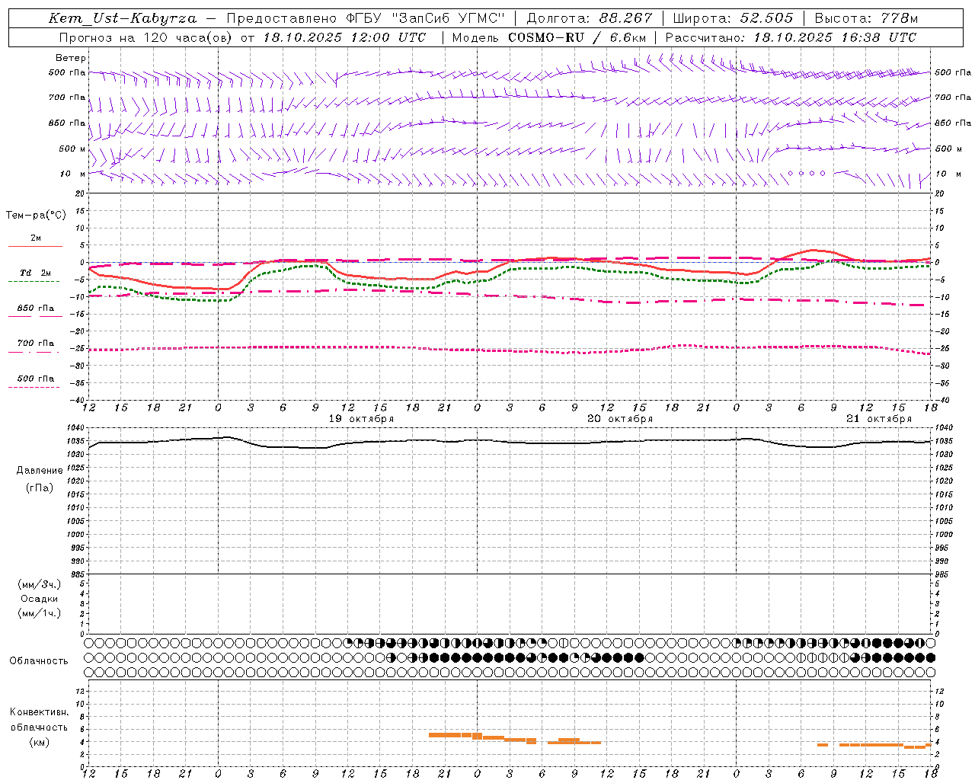975x780 pixels.
Task: Click the (гПа) pressure unit label
Action: coord(40,488)
